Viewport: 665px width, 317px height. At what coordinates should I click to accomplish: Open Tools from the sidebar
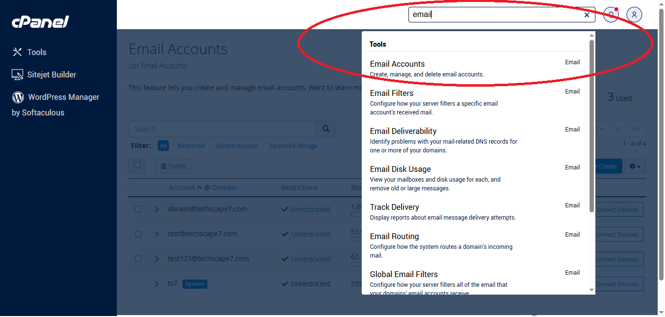click(x=29, y=52)
